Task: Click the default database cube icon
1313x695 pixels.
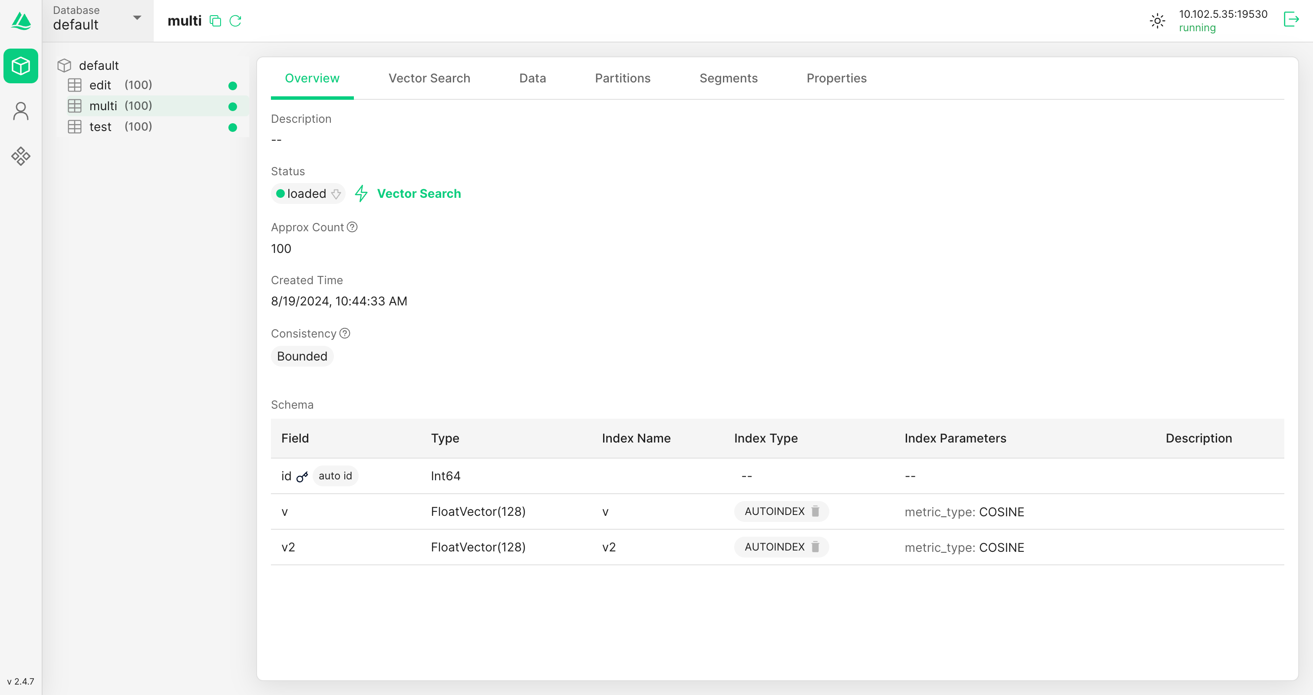Action: click(x=64, y=65)
